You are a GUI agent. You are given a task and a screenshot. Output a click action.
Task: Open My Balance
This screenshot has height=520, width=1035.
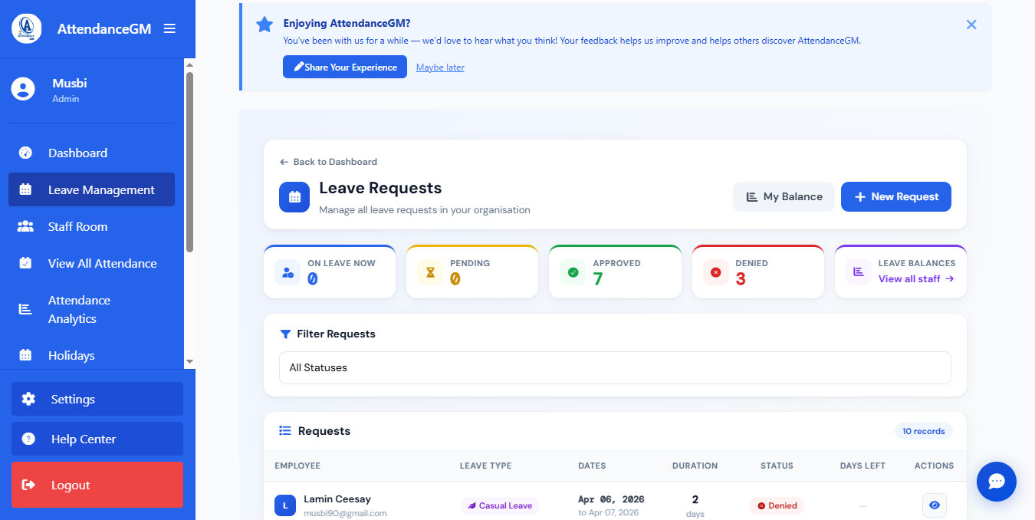point(784,196)
